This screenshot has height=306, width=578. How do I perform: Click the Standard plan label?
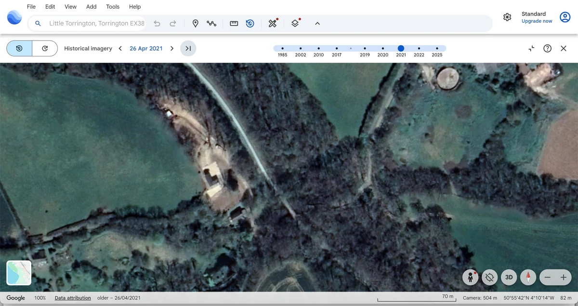click(x=534, y=14)
